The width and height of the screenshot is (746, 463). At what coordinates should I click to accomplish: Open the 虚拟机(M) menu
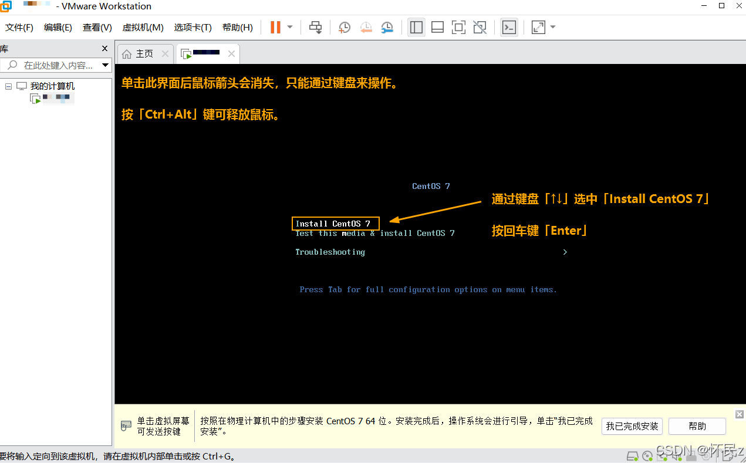pos(143,28)
